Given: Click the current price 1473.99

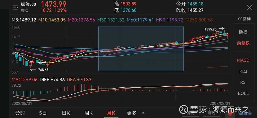Looking at the screenshot, I should pyautogui.click(x=54, y=4).
